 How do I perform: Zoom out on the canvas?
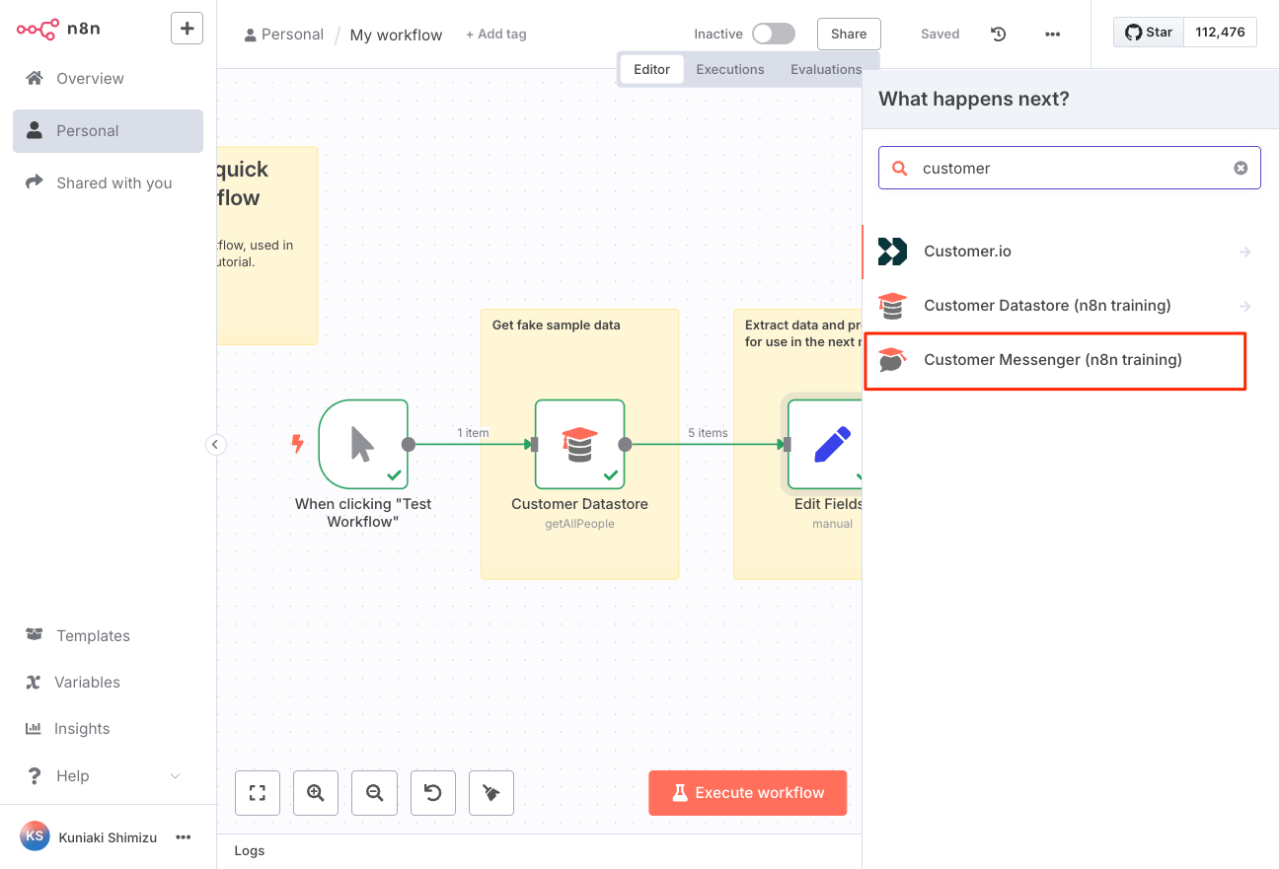tap(374, 793)
